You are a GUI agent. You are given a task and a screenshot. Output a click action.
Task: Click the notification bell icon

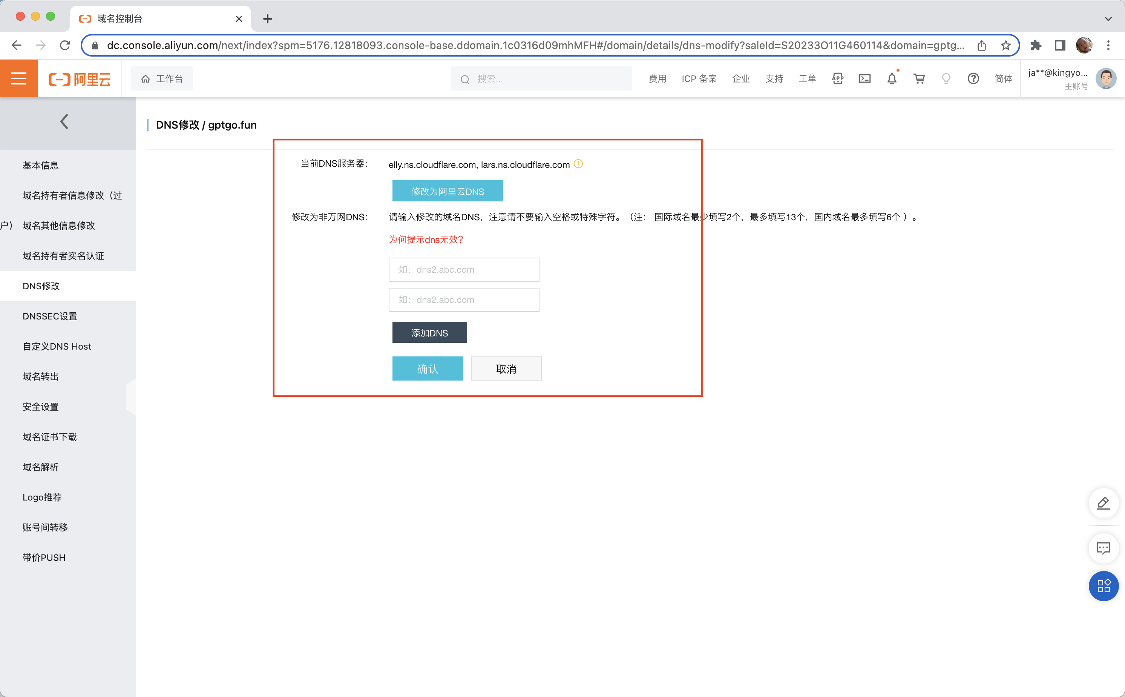coord(891,79)
